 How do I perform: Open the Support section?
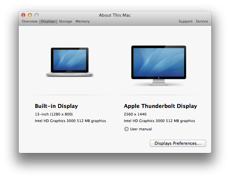(185, 21)
